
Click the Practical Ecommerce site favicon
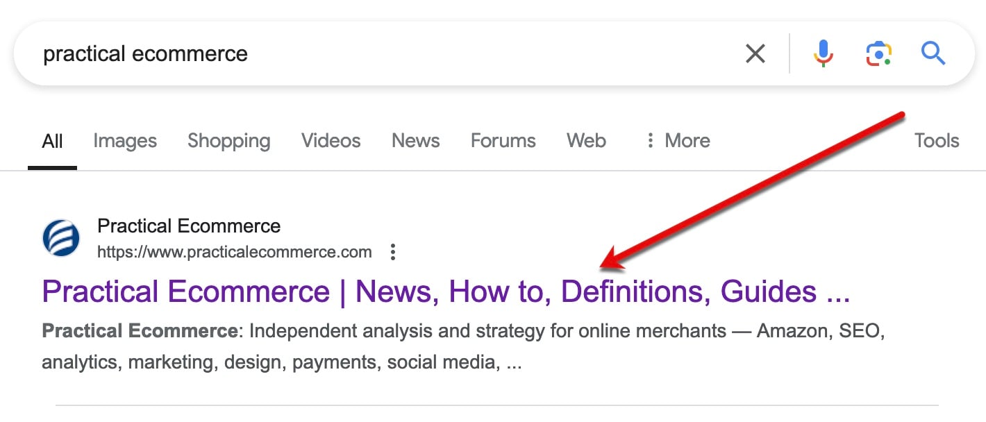(61, 238)
